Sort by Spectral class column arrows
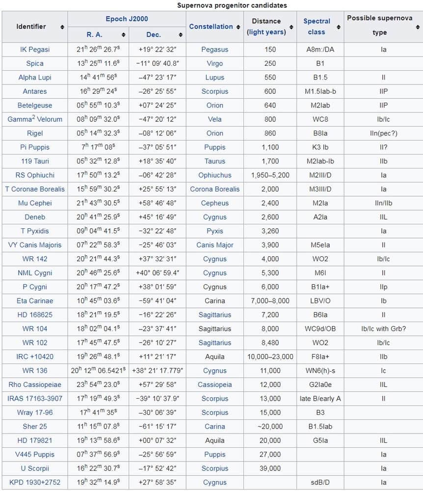The image size is (423, 491). pyautogui.click(x=339, y=27)
